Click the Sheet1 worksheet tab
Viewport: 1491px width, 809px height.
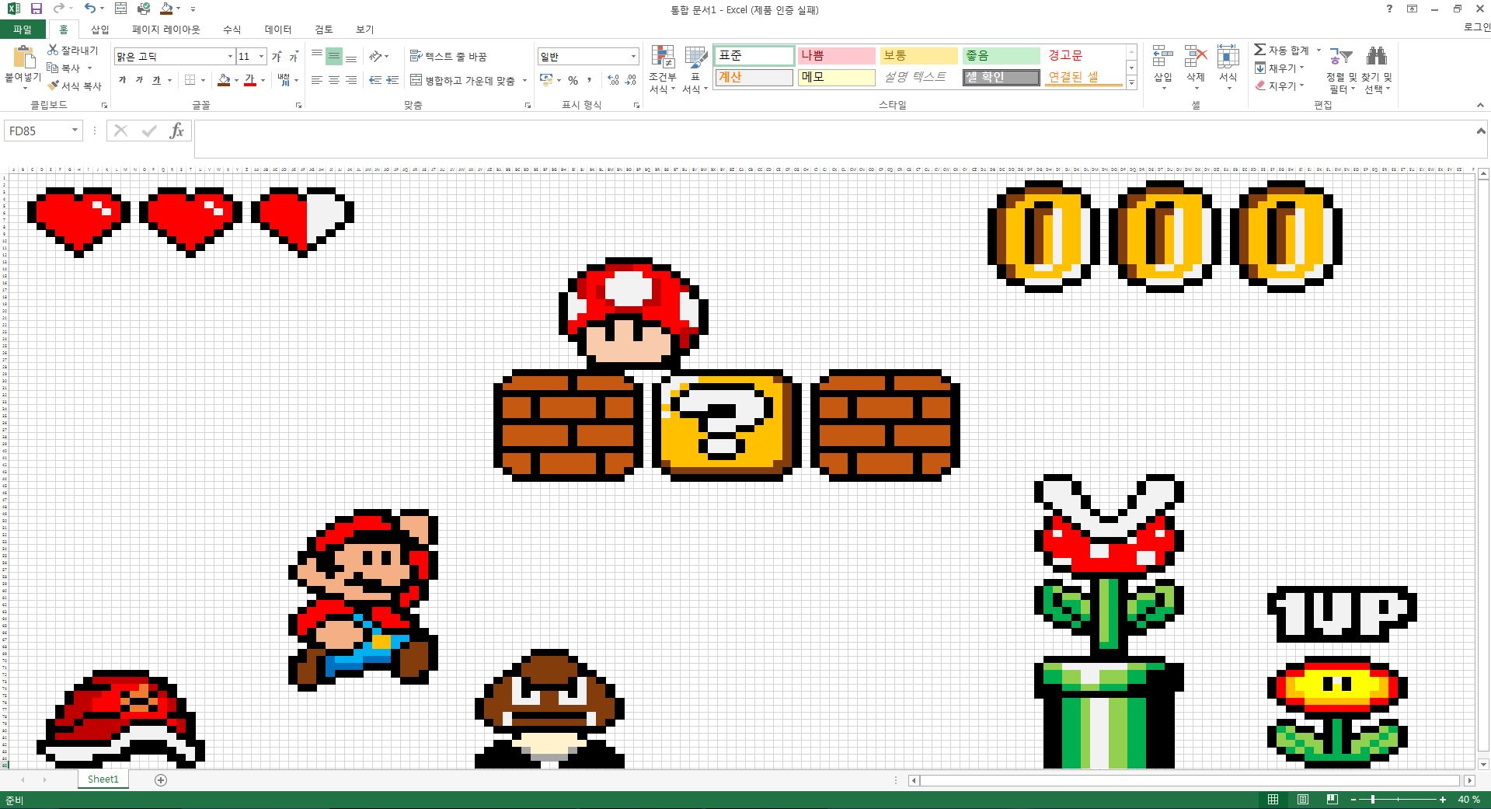pyautogui.click(x=103, y=779)
